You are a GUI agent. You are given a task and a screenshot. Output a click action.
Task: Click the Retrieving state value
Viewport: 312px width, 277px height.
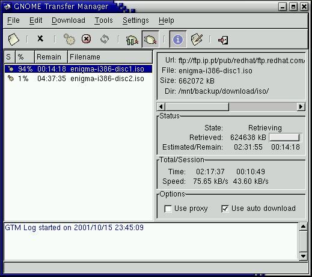click(265, 128)
